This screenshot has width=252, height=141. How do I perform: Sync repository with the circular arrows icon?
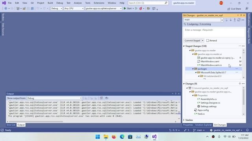point(239,20)
